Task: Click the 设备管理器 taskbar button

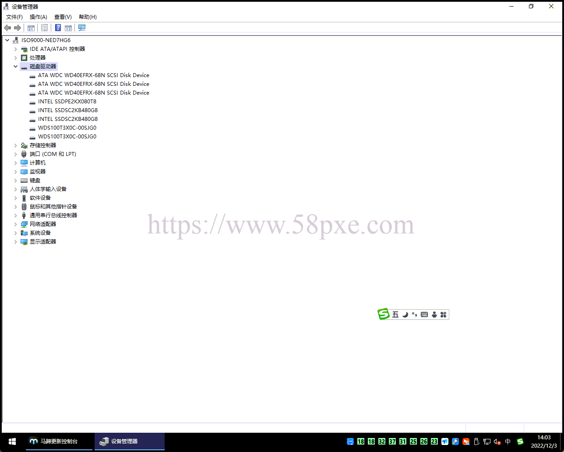Action: click(x=130, y=441)
